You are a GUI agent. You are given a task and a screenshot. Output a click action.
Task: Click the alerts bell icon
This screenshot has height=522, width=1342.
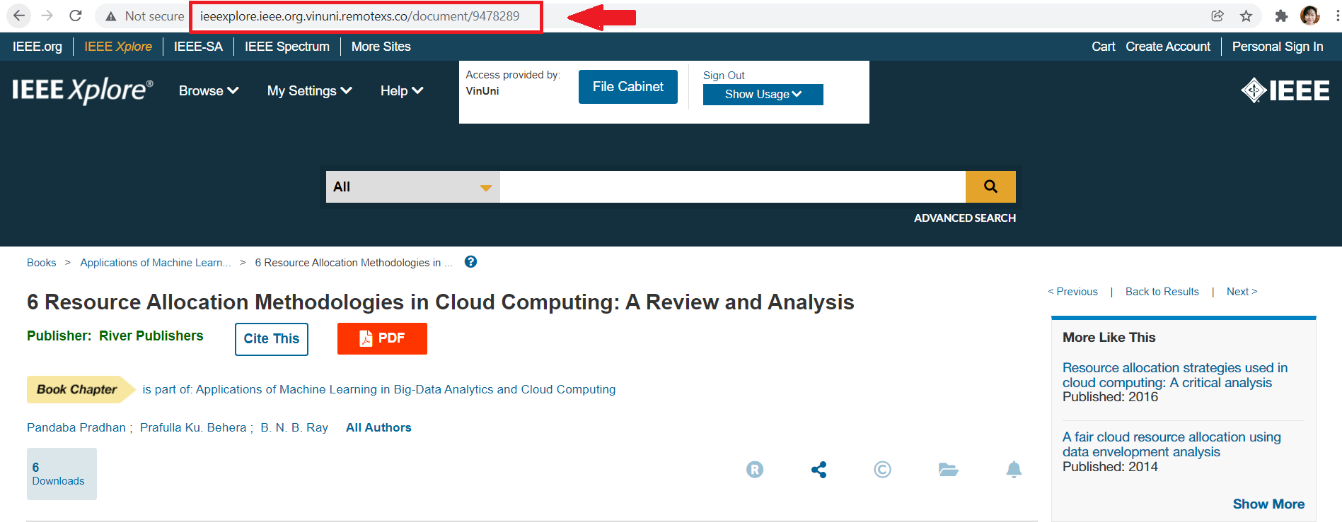point(1014,470)
